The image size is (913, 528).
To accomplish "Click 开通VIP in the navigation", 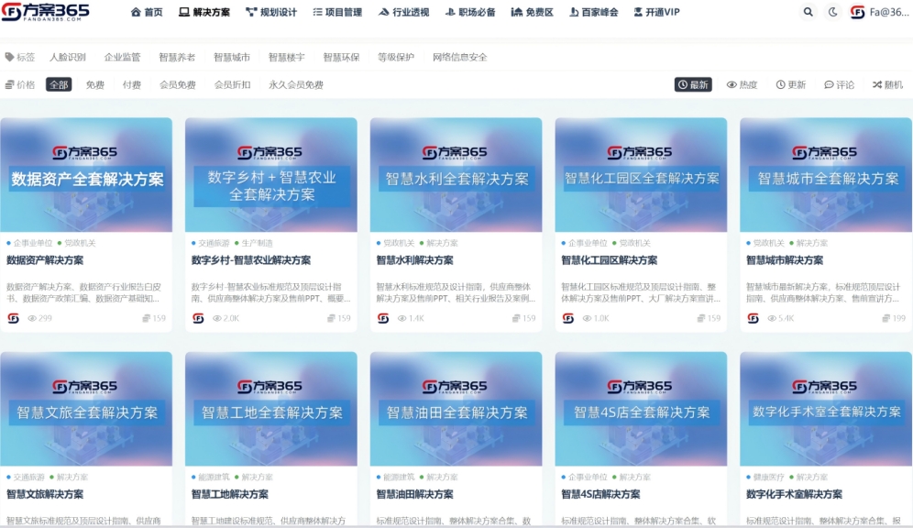I will 657,12.
